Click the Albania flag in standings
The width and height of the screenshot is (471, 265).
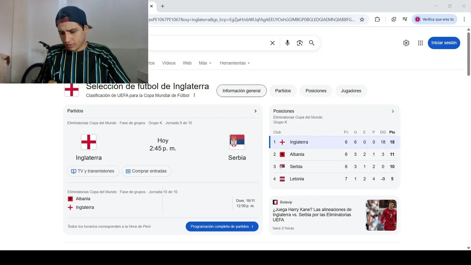[x=282, y=154]
